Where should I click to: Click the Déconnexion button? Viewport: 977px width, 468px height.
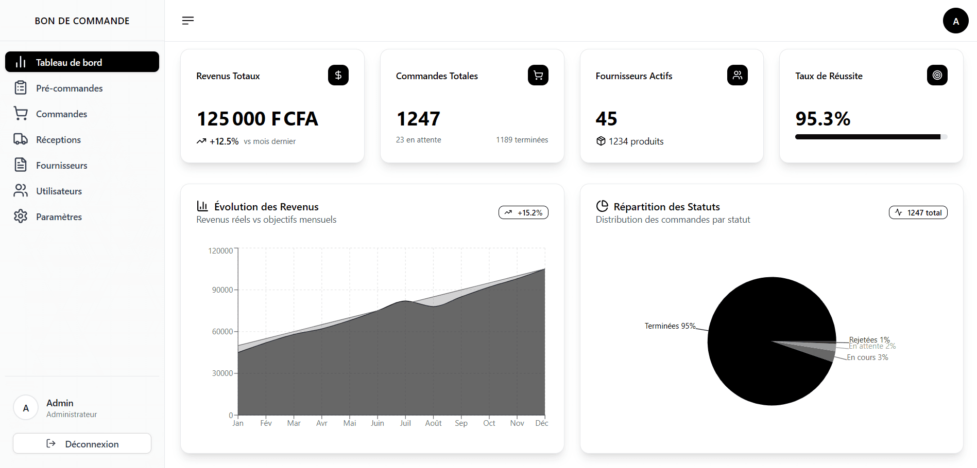pos(82,443)
